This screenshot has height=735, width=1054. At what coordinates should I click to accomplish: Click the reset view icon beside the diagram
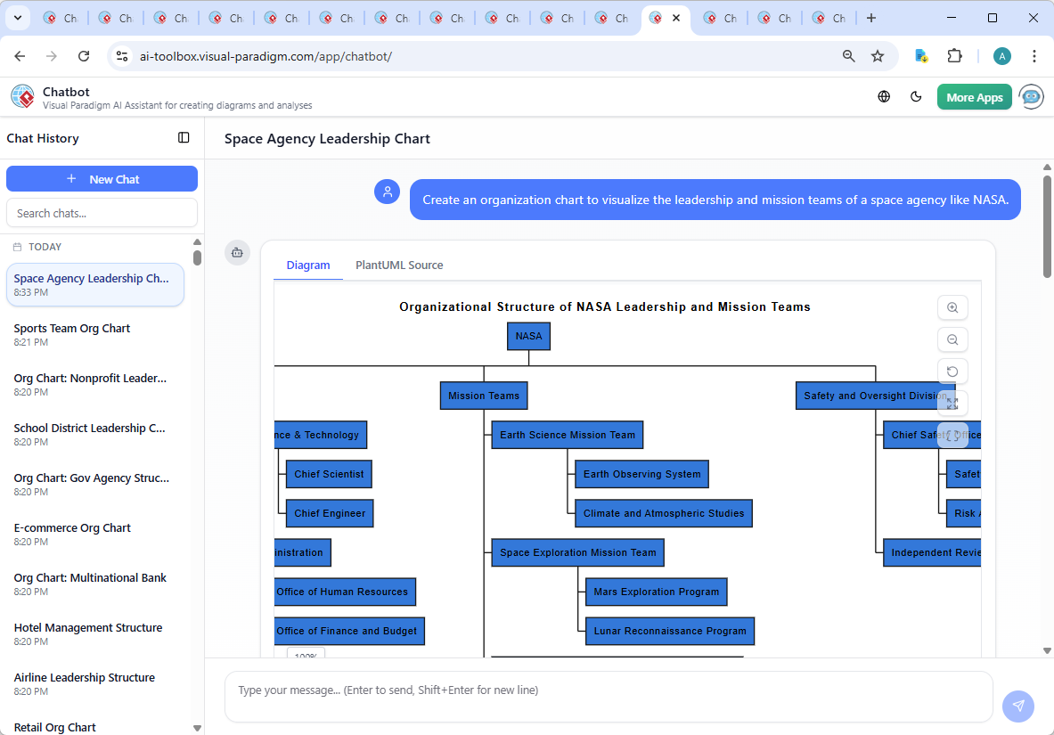pos(952,372)
